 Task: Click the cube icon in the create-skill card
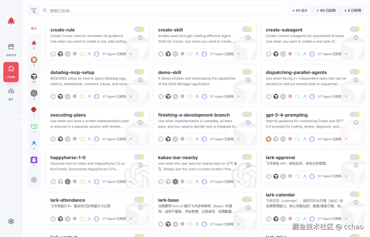(168, 54)
